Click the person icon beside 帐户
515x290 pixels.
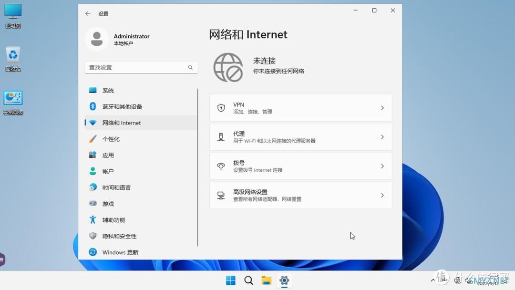pyautogui.click(x=93, y=171)
